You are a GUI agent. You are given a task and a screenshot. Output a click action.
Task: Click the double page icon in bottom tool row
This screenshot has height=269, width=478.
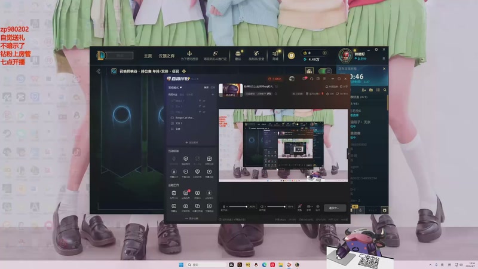(197, 207)
